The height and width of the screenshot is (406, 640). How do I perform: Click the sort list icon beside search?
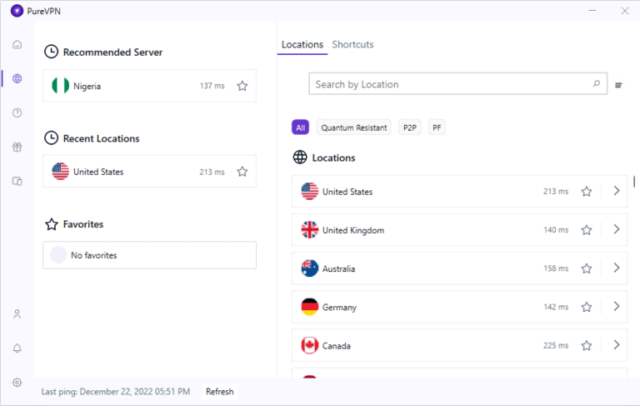tap(618, 84)
